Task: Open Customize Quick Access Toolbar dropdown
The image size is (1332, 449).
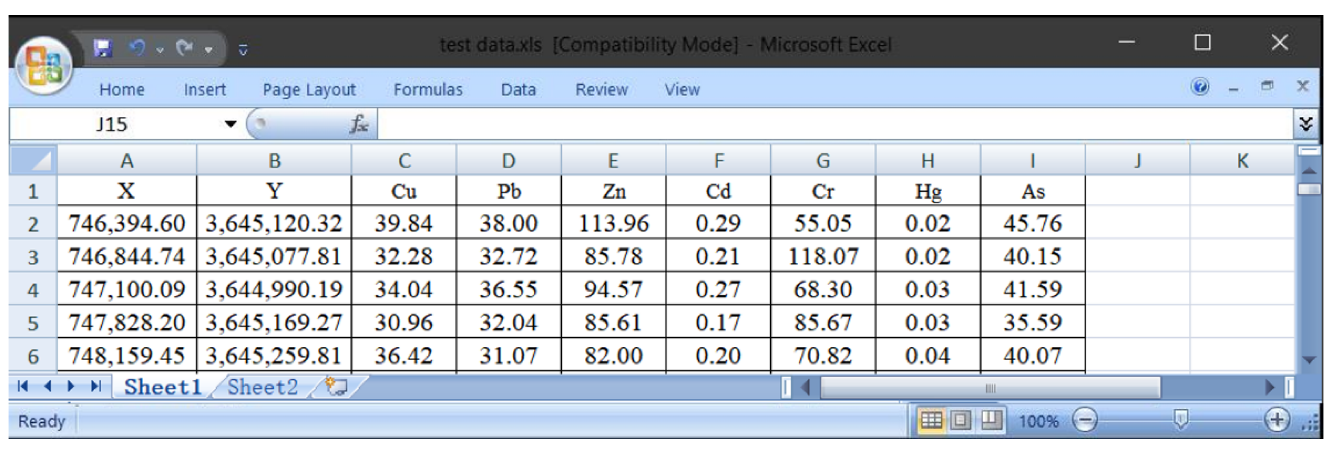Action: pyautogui.click(x=243, y=50)
